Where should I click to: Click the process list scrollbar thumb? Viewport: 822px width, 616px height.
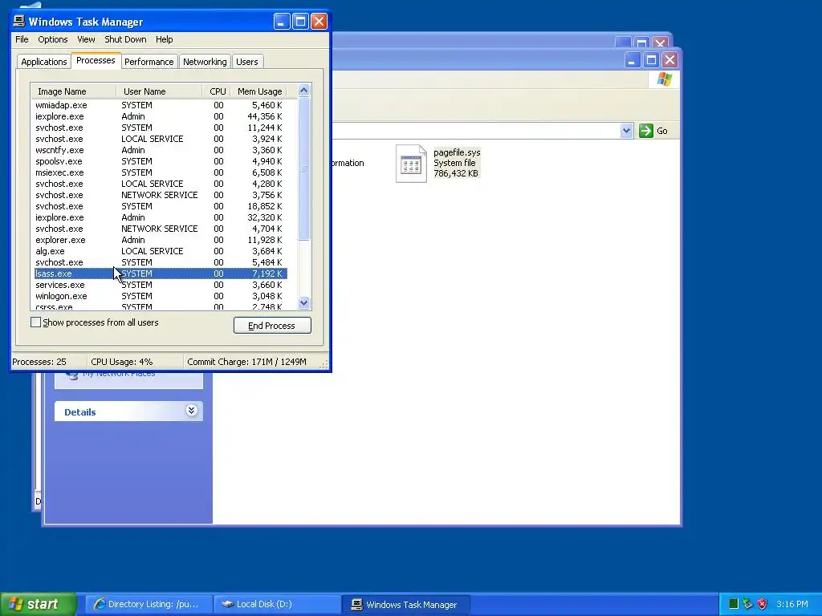click(x=303, y=168)
